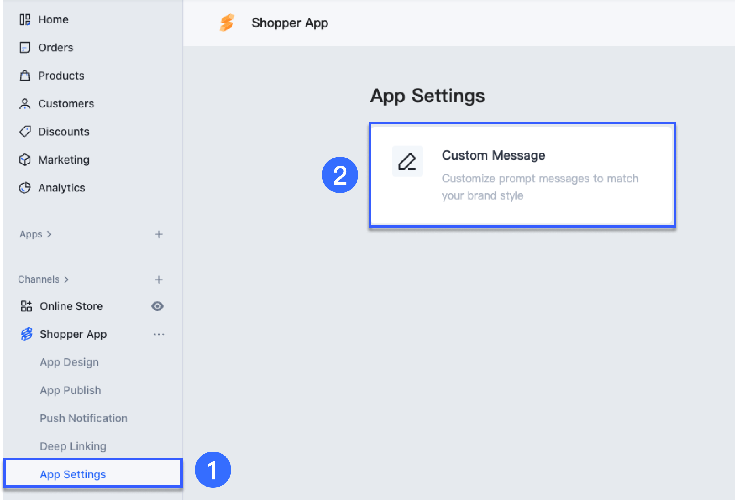Viewport: 735px width, 500px height.
Task: Click the plus to add a new app
Action: [159, 234]
